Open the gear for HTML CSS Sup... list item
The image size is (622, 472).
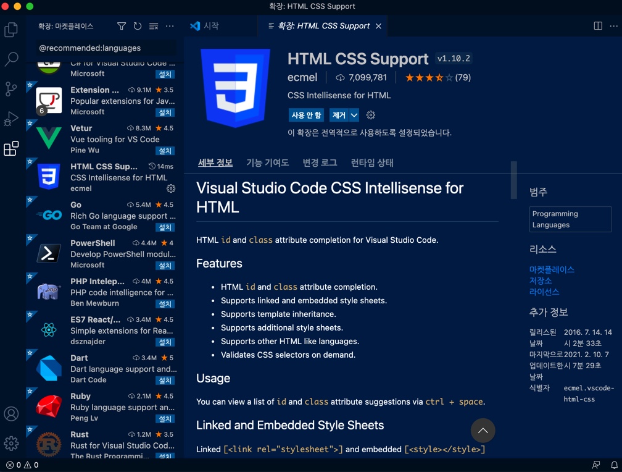coord(171,188)
